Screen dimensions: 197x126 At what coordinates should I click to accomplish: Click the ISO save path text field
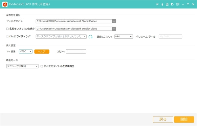tap(74, 29)
